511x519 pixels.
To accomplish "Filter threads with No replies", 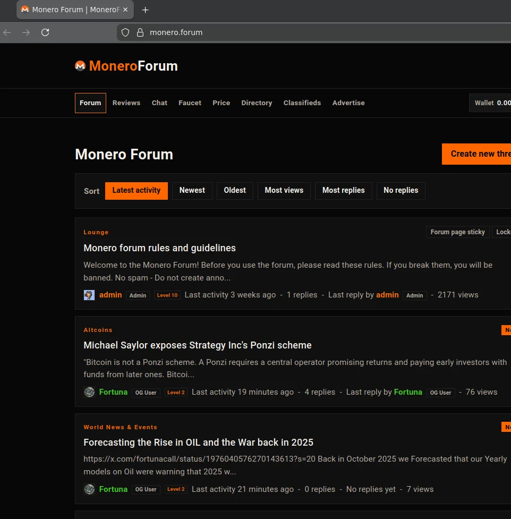I will tap(401, 191).
